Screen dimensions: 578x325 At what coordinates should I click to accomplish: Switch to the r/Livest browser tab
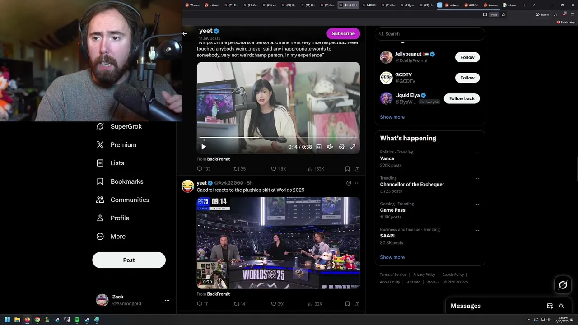pos(452,5)
